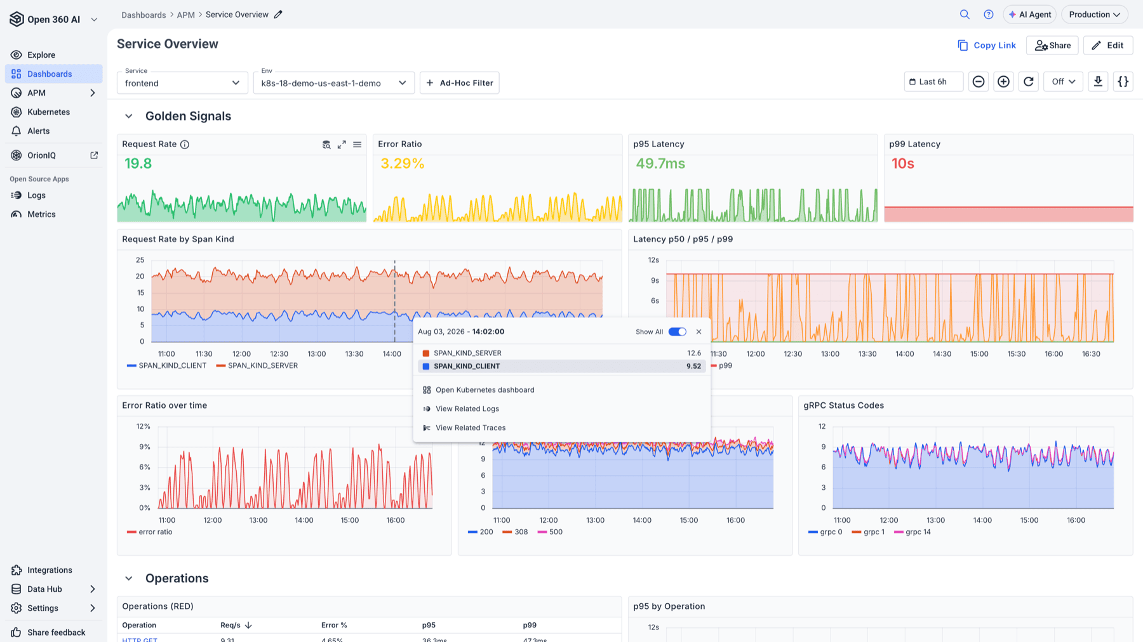Open the help question mark icon
The width and height of the screenshot is (1143, 642).
pyautogui.click(x=989, y=15)
